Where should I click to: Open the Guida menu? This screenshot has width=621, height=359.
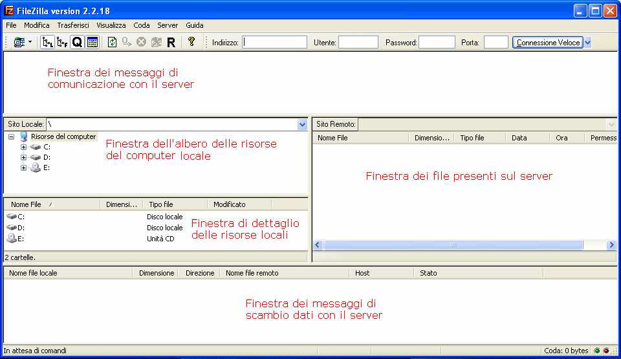point(195,25)
